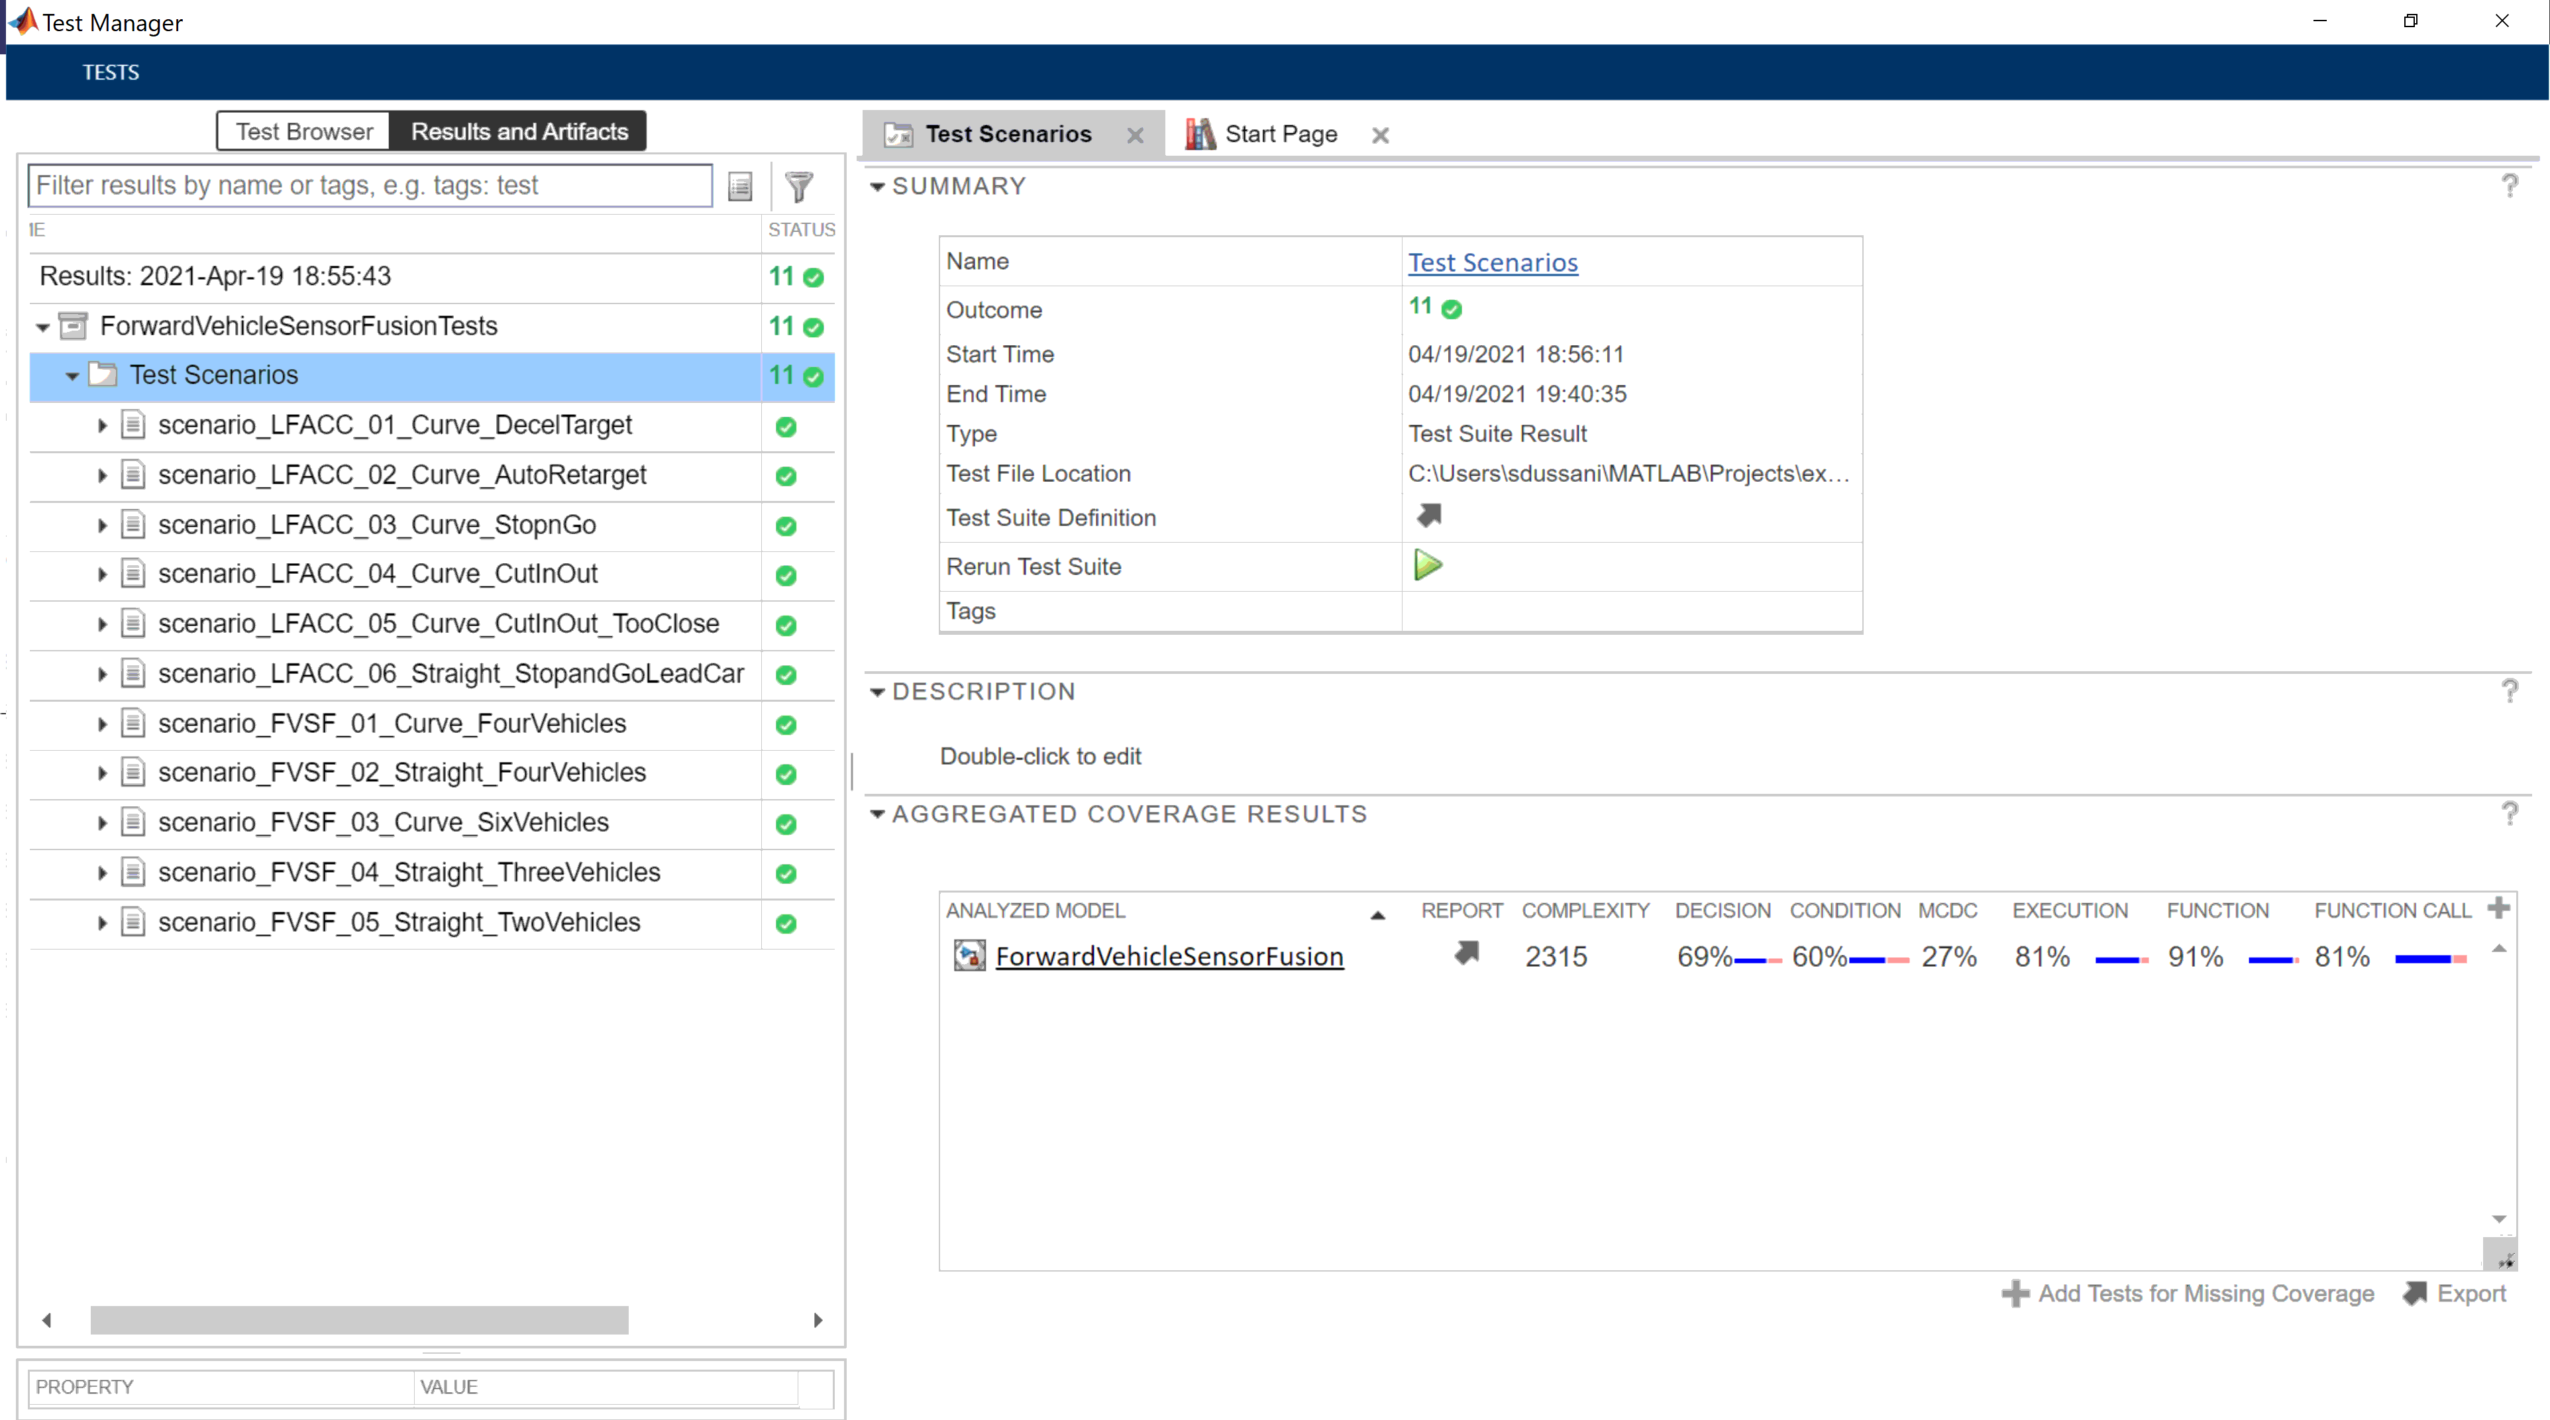Image resolution: width=2550 pixels, height=1420 pixels.
Task: Click the Aggregated Coverage Results help icon
Action: pos(2510,814)
